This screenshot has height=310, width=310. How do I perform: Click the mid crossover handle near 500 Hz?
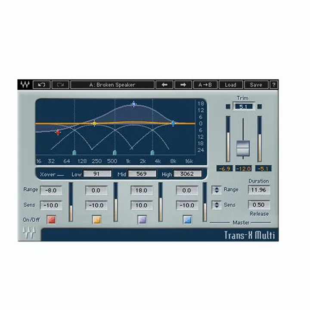115,152
